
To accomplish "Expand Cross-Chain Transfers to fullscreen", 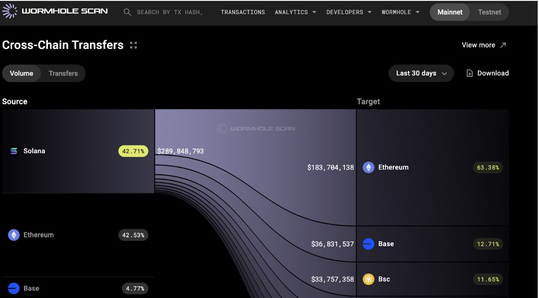I will pos(133,45).
